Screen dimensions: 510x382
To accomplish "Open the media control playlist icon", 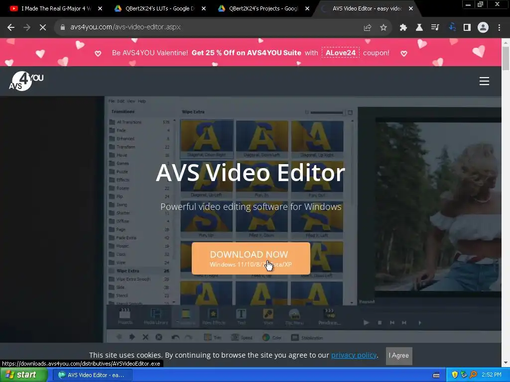I will (435, 27).
